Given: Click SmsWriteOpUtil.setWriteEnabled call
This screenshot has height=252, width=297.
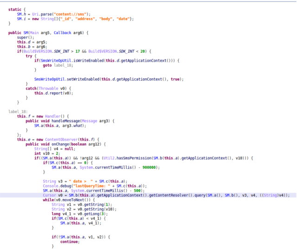Looking at the screenshot, I should (x=109, y=79).
